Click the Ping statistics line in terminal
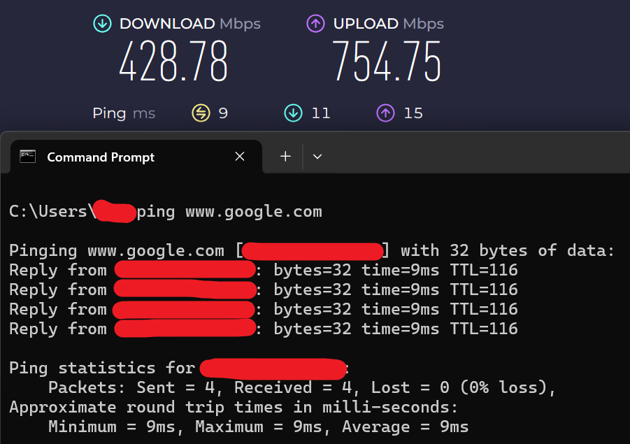The image size is (630, 444). click(179, 368)
